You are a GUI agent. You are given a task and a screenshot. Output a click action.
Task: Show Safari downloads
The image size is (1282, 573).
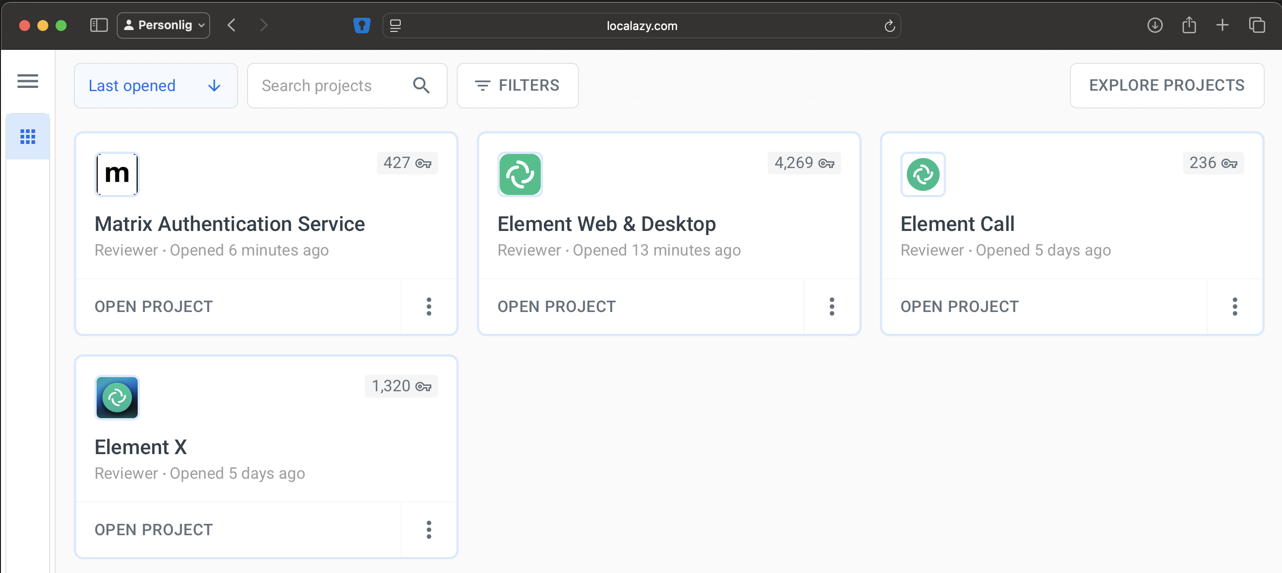1155,26
